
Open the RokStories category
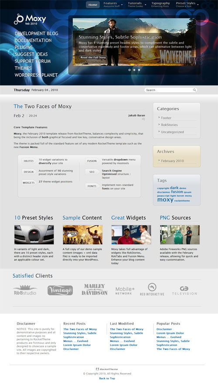(x=169, y=125)
